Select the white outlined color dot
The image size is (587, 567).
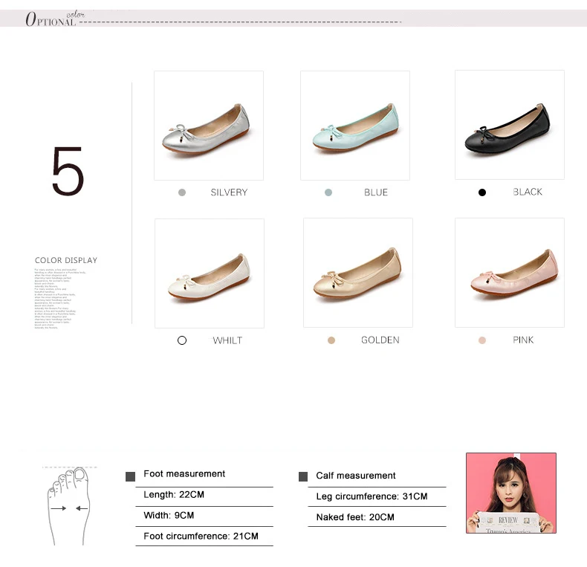click(182, 340)
